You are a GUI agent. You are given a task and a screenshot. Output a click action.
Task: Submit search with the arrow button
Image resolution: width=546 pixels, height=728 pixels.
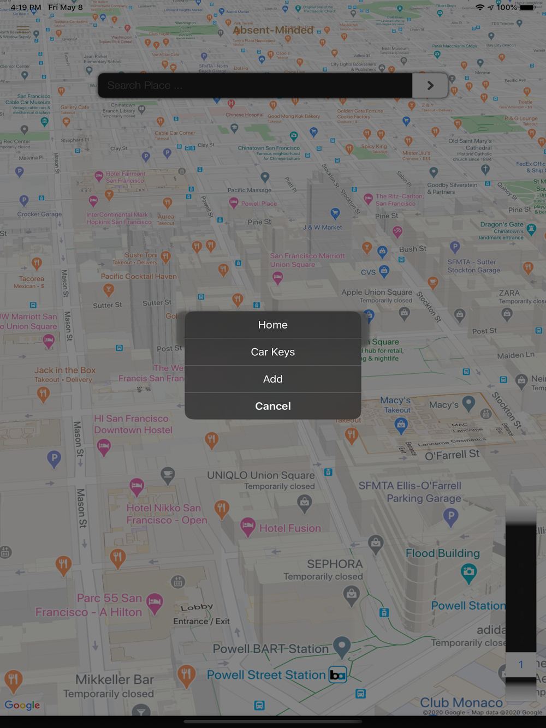430,86
